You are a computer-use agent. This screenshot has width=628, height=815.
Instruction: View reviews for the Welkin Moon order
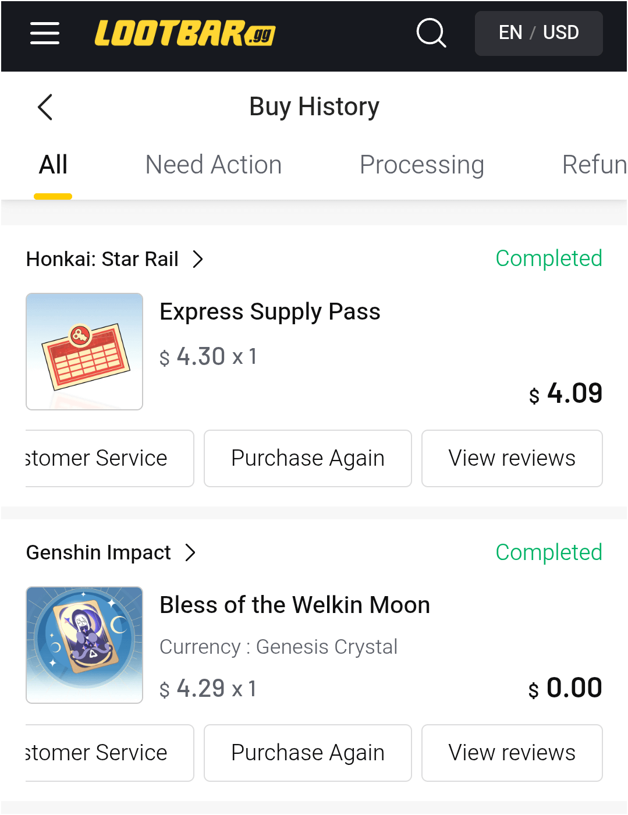[512, 753]
